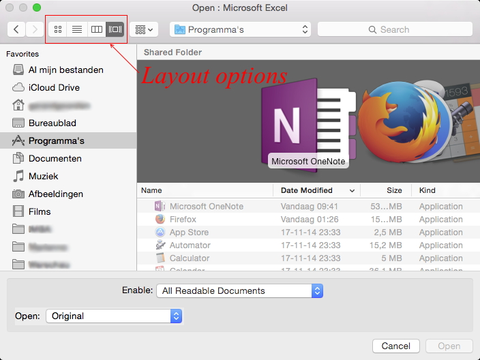Click the OneNote icon in list

point(160,206)
